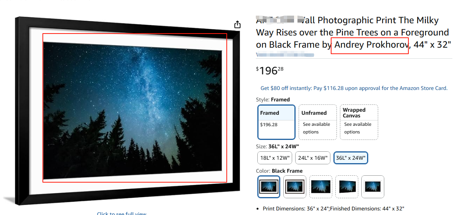Click the share icon above the product image

pos(237,25)
